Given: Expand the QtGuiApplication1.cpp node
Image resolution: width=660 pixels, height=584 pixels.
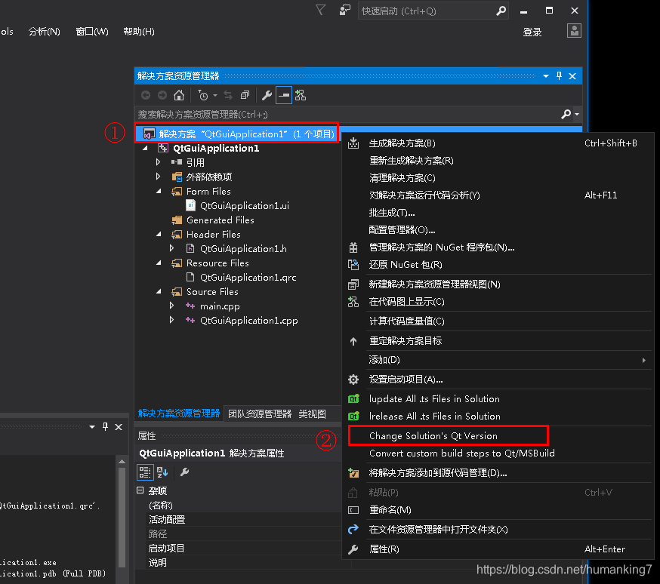Looking at the screenshot, I should coord(171,319).
